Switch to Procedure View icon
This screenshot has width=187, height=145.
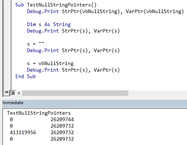[7, 93]
